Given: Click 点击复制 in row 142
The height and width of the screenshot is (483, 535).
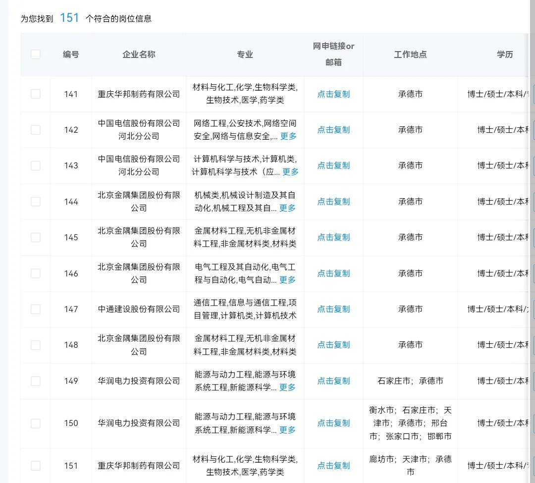Looking at the screenshot, I should [x=334, y=130].
